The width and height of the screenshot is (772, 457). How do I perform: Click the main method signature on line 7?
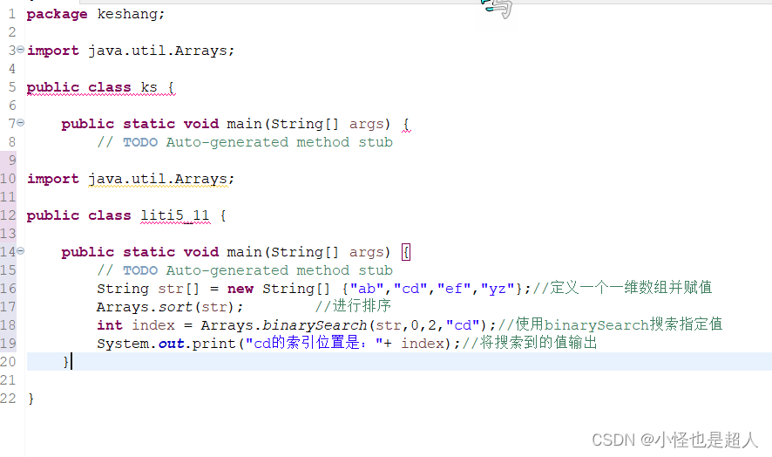[x=235, y=124]
